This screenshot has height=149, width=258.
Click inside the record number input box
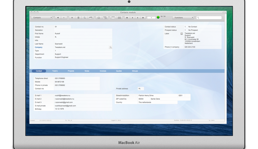151,17
